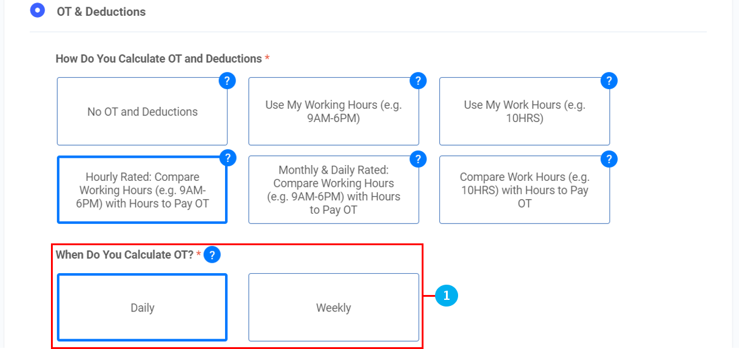Click the When Do You Calculate OT label
Screen dimensions: 739x349
(124, 255)
